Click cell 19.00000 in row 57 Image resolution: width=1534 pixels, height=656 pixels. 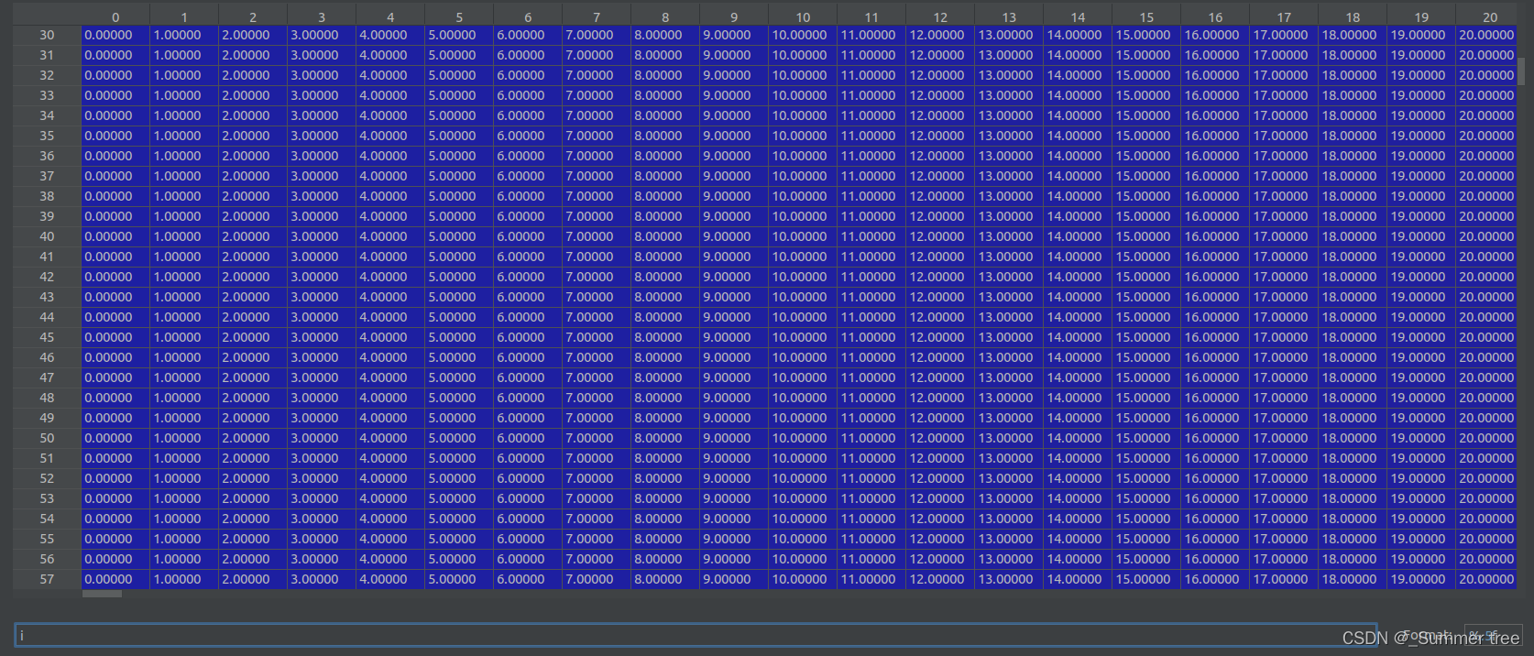(x=1421, y=579)
